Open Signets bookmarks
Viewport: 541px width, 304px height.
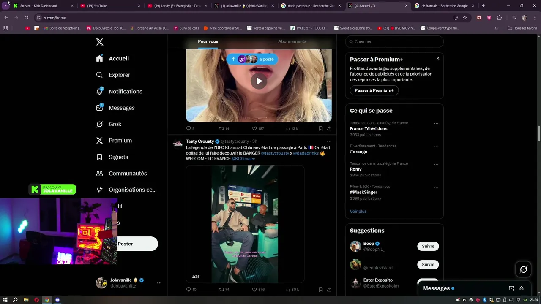pos(112,157)
